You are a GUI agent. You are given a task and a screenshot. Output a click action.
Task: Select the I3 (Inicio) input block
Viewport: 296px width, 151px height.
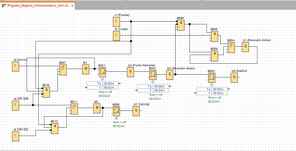(15, 66)
